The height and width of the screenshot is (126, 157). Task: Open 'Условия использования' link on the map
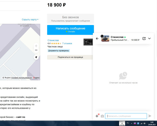coord(21,78)
